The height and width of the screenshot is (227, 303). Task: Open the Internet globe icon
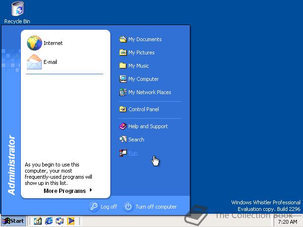(x=35, y=43)
